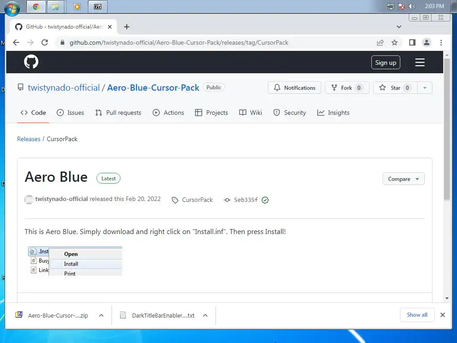
Task: Open Windows Start orb
Action: [12, 8]
